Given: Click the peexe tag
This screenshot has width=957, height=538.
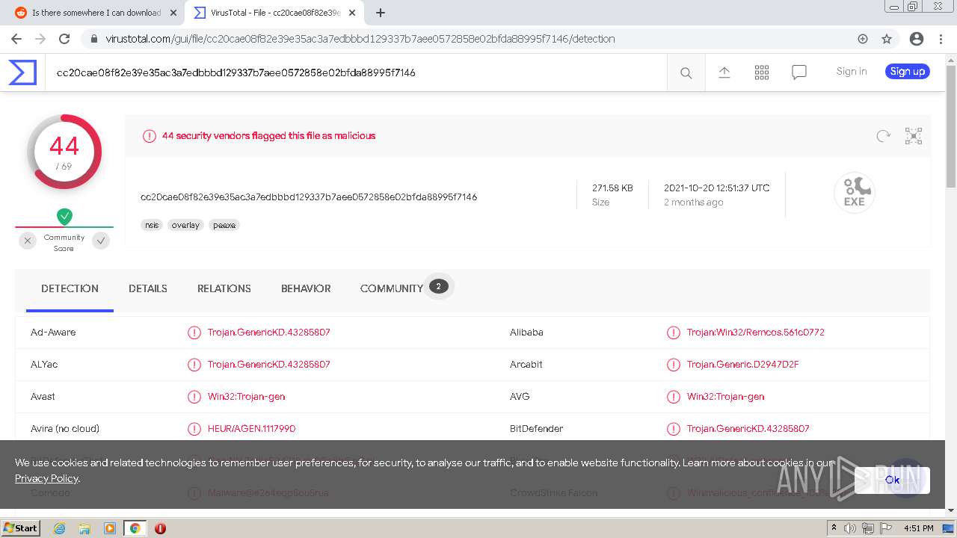Looking at the screenshot, I should pos(224,225).
